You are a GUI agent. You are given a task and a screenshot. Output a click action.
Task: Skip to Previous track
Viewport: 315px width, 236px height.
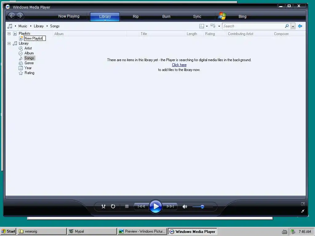pyautogui.click(x=141, y=206)
